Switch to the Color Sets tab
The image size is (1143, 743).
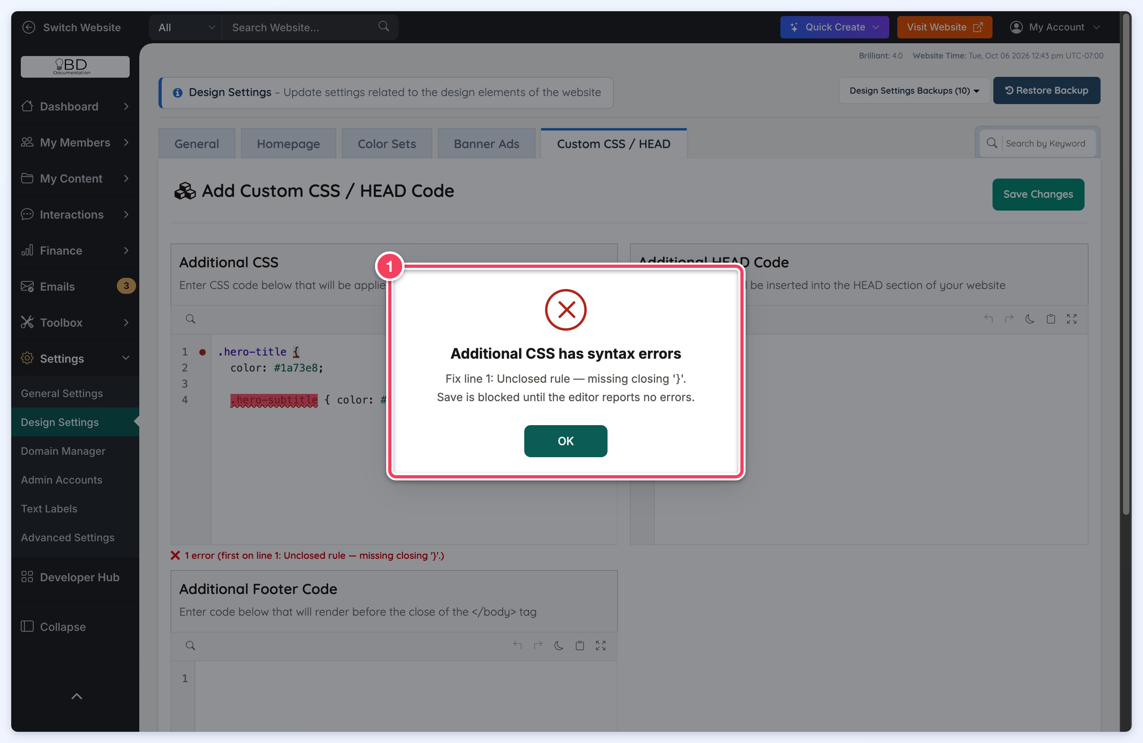[x=387, y=144]
